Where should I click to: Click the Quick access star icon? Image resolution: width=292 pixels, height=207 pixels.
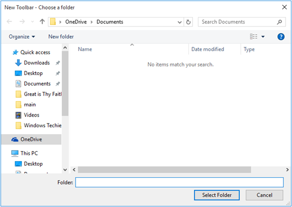click(x=15, y=52)
